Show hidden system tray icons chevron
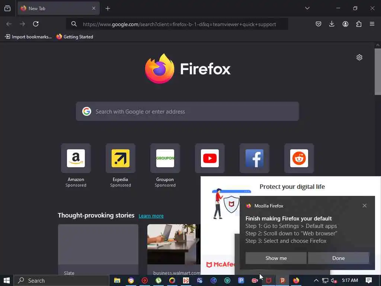Image resolution: width=381 pixels, height=286 pixels. coord(316,280)
